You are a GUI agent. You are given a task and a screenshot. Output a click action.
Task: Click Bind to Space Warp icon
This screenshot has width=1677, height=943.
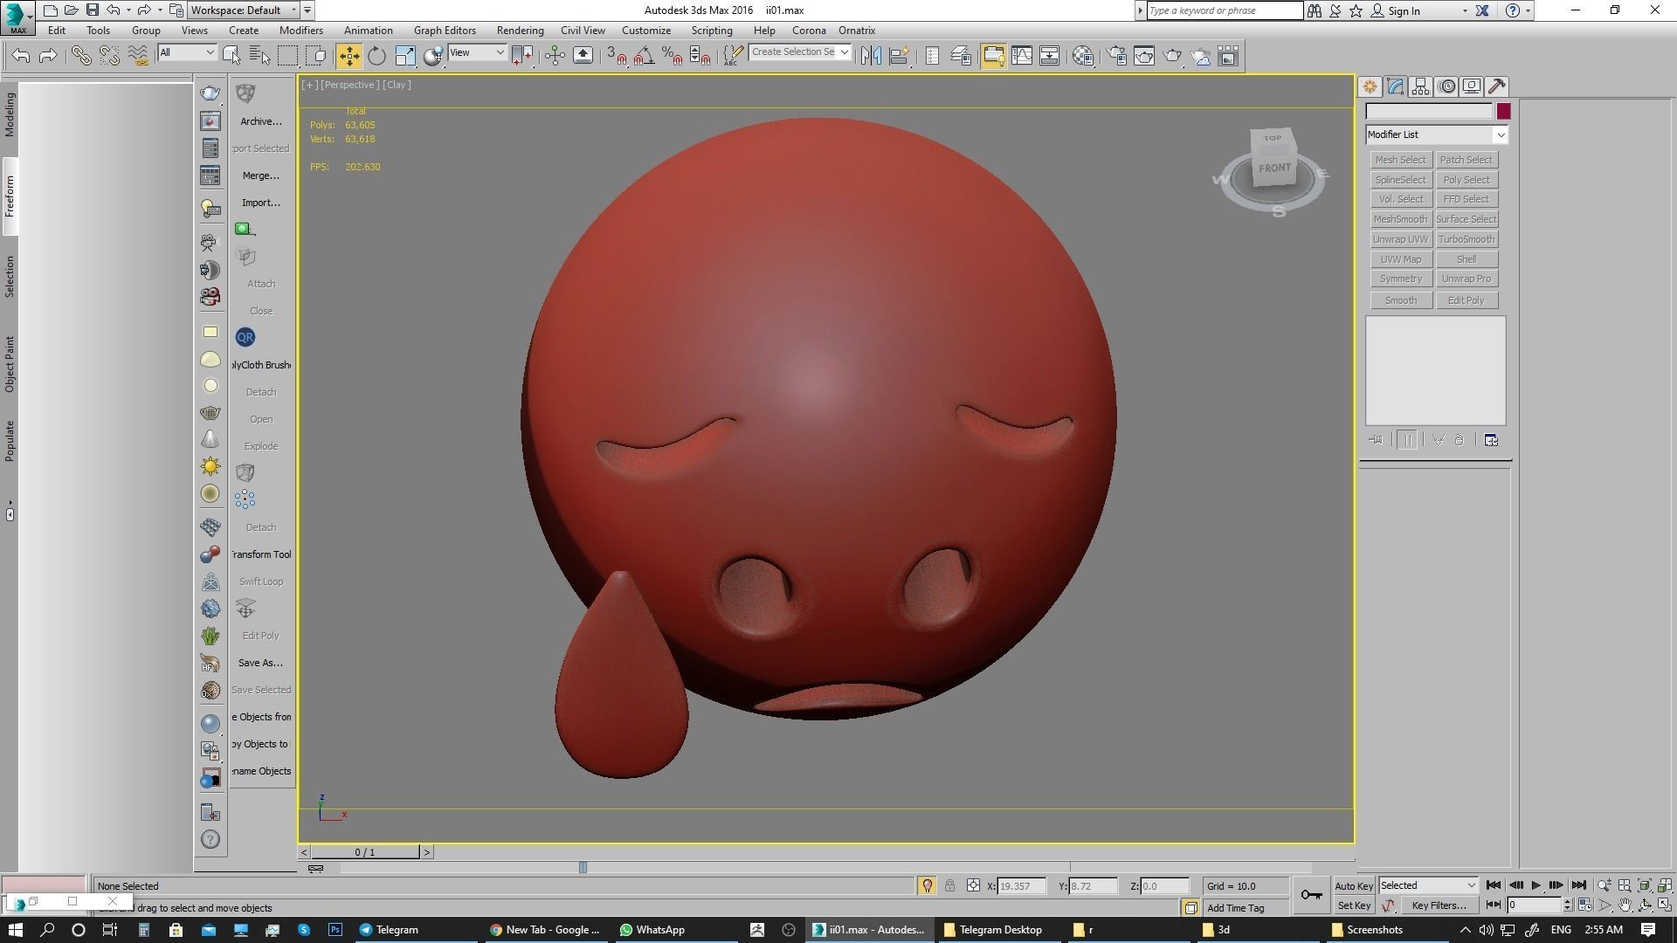[x=138, y=56]
